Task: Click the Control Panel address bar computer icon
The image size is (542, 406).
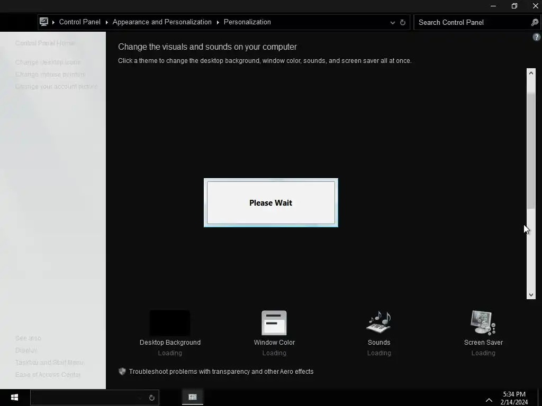Action: 44,22
